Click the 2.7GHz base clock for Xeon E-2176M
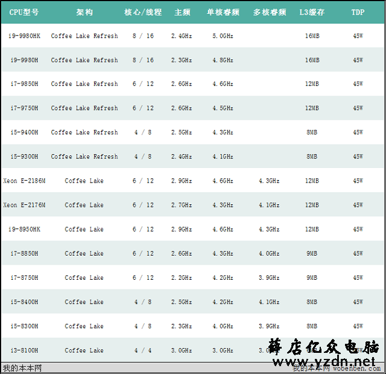Screen dimensions: 386x374 click(x=182, y=205)
